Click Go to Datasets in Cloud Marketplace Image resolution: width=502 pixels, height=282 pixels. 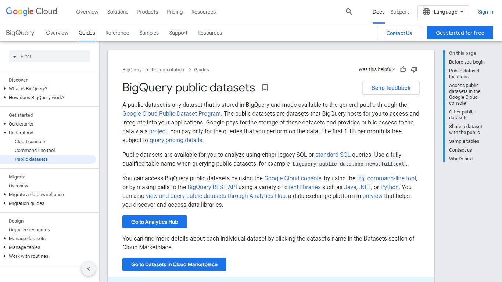pyautogui.click(x=174, y=264)
